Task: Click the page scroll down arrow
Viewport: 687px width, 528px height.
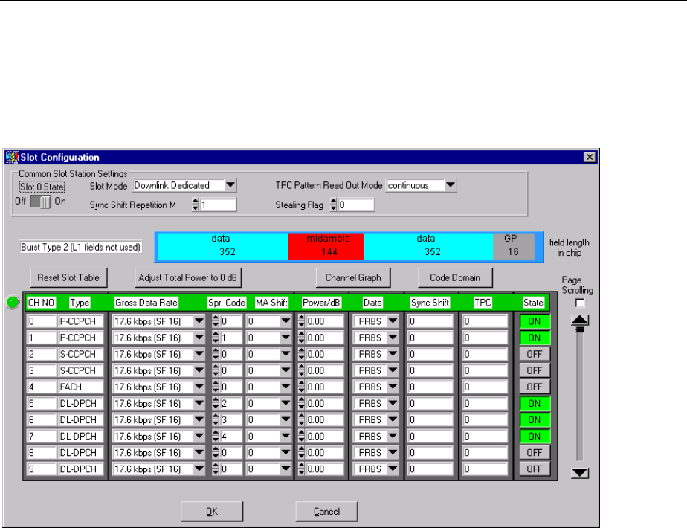Action: tap(580, 473)
